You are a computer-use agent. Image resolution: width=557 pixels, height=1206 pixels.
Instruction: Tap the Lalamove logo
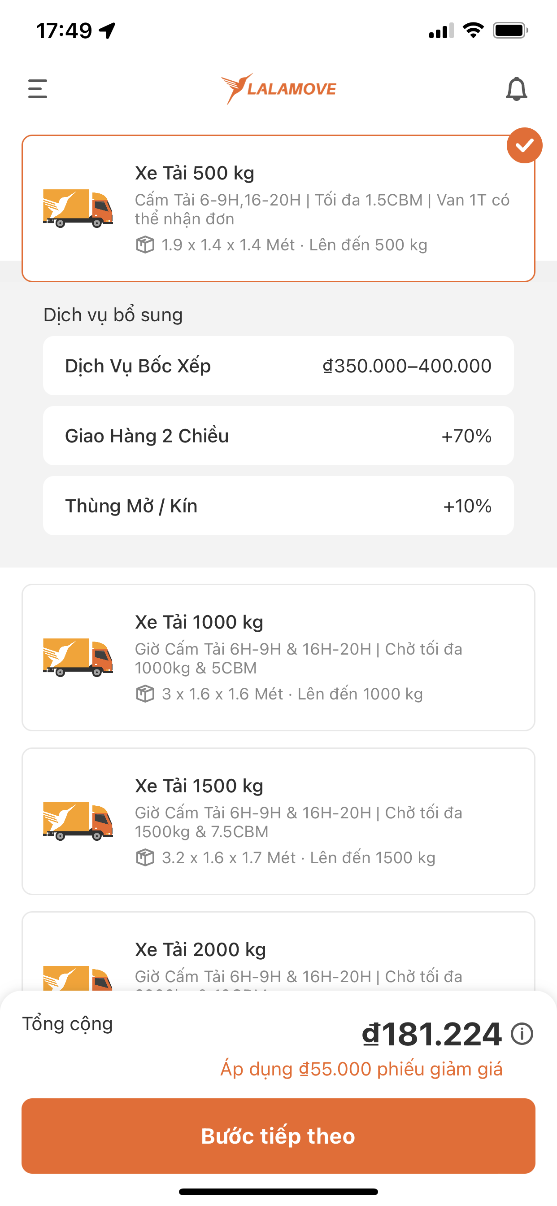(x=278, y=88)
